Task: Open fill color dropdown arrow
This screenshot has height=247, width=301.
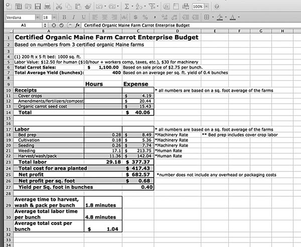Action: (x=226, y=17)
